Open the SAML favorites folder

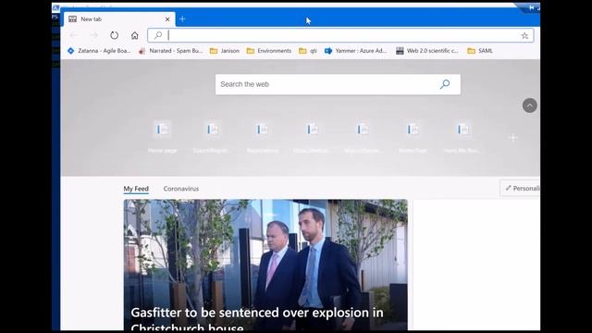[x=480, y=51]
